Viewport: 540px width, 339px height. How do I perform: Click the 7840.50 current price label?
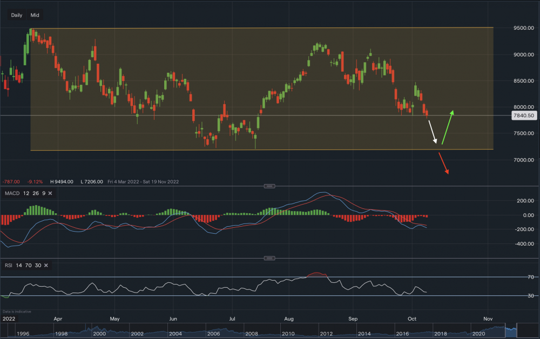[x=523, y=116]
